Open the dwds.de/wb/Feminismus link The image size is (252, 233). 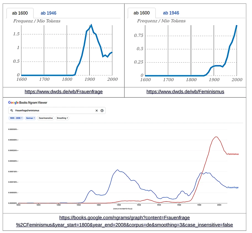coord(185,92)
